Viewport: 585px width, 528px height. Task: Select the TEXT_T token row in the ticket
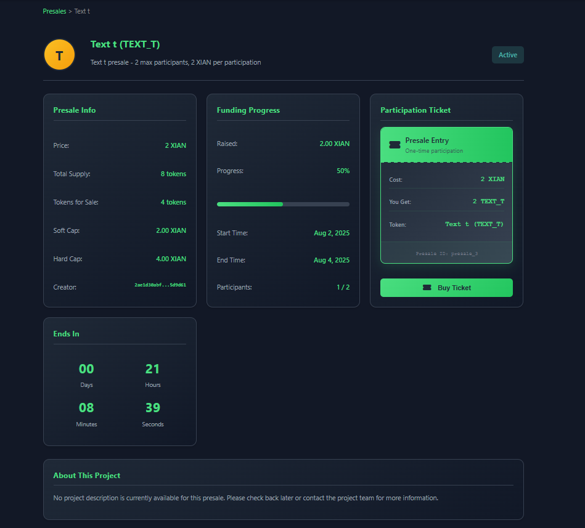click(446, 224)
